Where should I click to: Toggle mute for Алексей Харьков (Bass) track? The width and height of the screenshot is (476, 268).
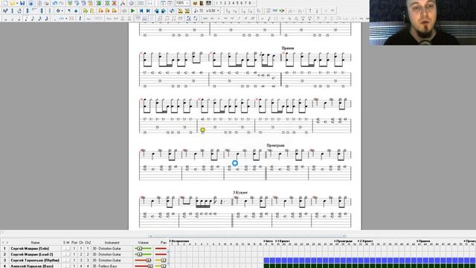point(68,267)
